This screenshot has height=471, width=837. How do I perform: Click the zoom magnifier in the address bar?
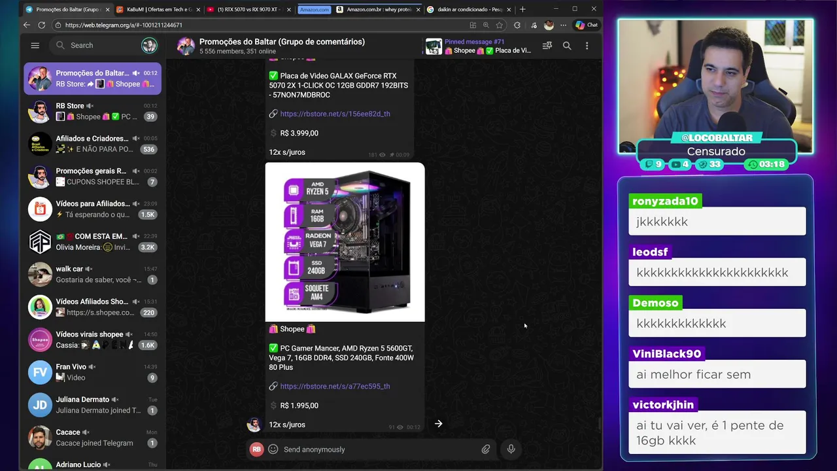tap(486, 25)
